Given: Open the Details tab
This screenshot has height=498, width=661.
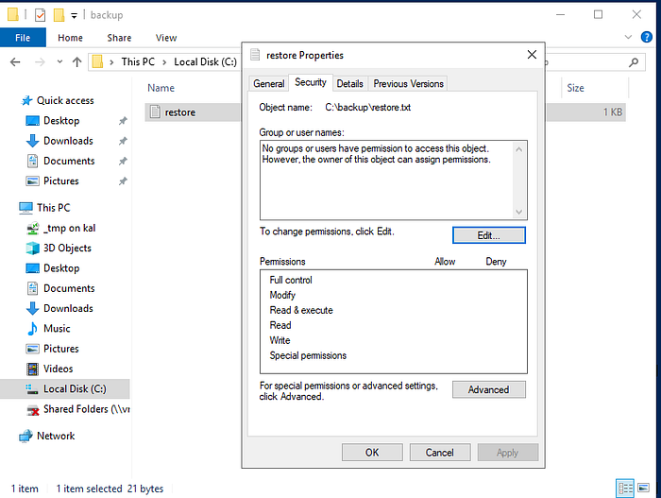Looking at the screenshot, I should pyautogui.click(x=350, y=83).
